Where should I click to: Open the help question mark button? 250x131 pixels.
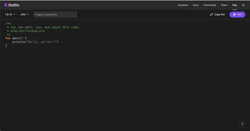[x=242, y=125]
